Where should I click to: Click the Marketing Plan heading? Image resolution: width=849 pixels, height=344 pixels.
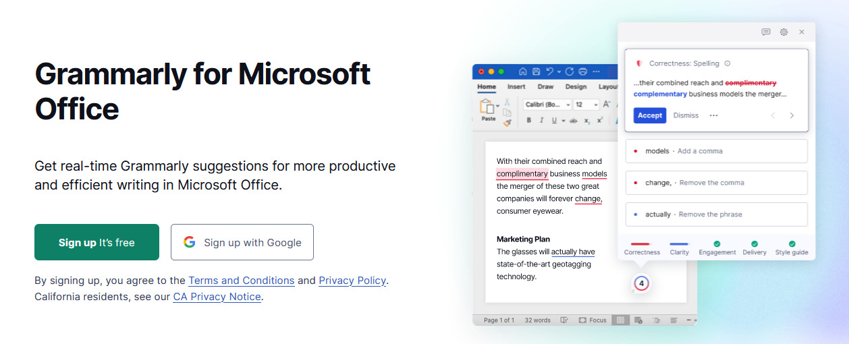pyautogui.click(x=523, y=239)
